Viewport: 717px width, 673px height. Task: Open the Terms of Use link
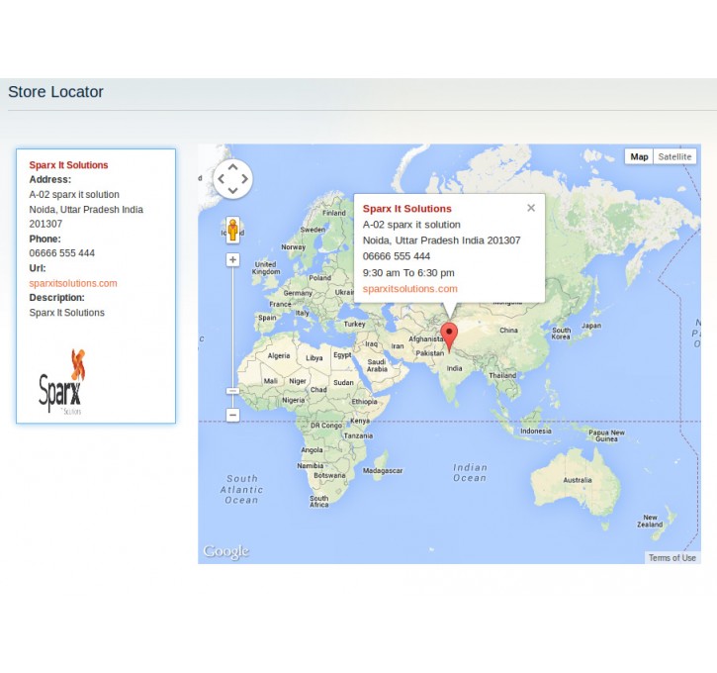672,558
